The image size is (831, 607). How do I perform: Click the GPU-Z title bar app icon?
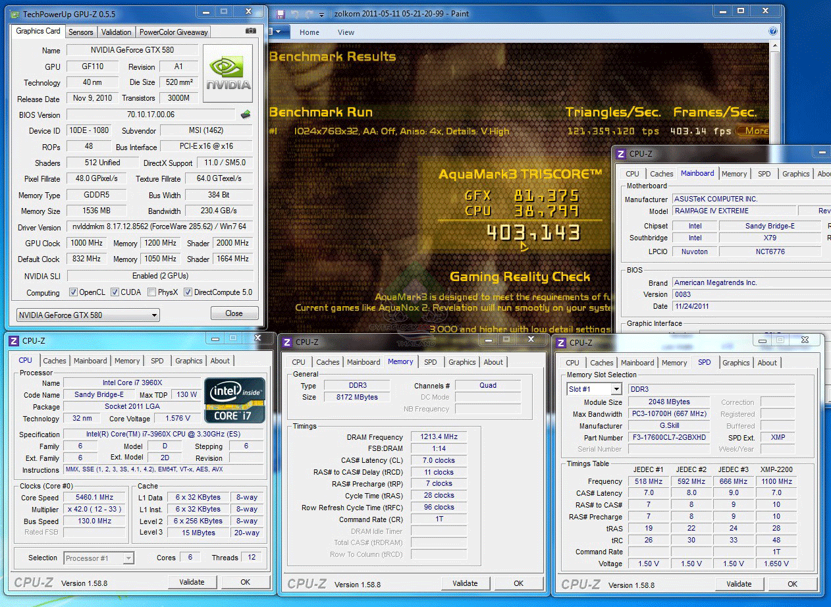(14, 14)
